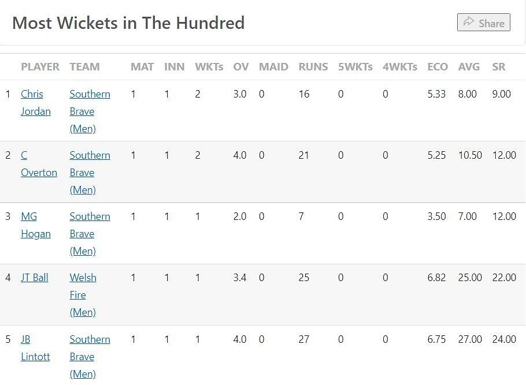Open C Overton player profile
The width and height of the screenshot is (526, 385).
pyautogui.click(x=39, y=164)
